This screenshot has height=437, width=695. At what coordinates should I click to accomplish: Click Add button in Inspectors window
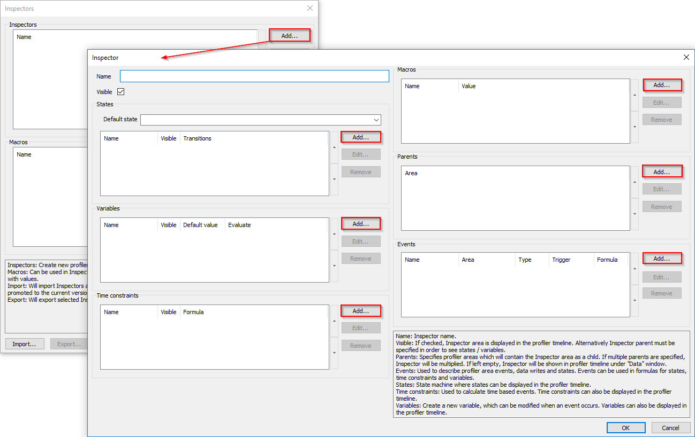[x=289, y=36]
